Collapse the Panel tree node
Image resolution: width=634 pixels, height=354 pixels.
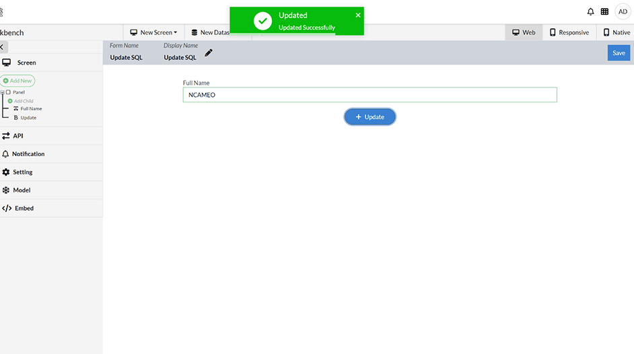pyautogui.click(x=3, y=92)
